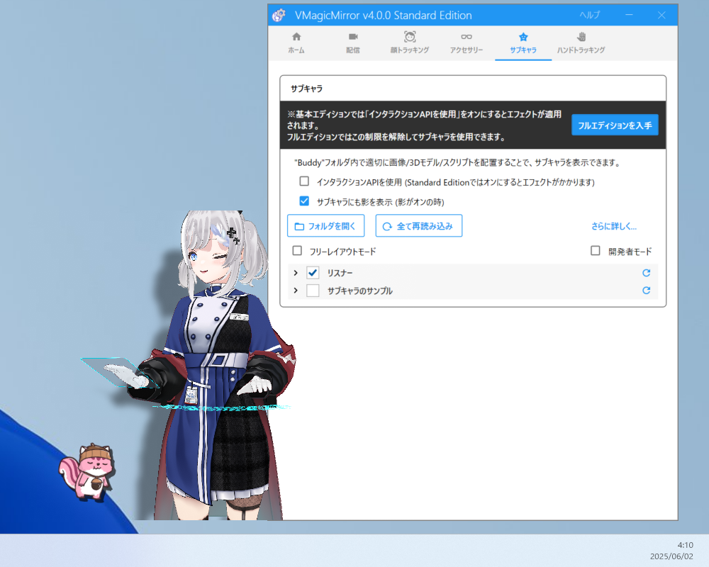
Task: Expand the リスナー tree item
Action: click(296, 272)
